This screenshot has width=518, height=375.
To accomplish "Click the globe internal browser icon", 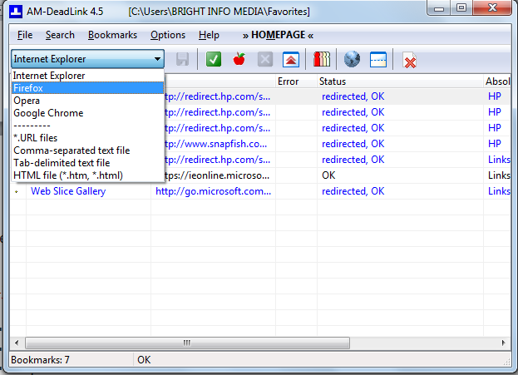I will pos(353,60).
